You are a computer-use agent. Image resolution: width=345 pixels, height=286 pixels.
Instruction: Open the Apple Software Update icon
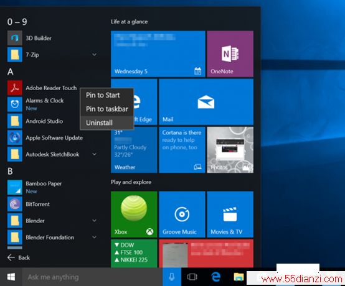tap(15, 138)
